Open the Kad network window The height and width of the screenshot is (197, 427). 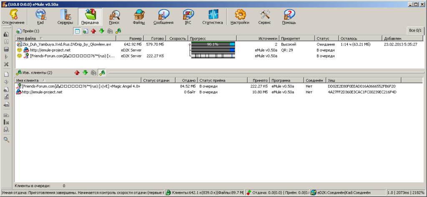coord(40,17)
